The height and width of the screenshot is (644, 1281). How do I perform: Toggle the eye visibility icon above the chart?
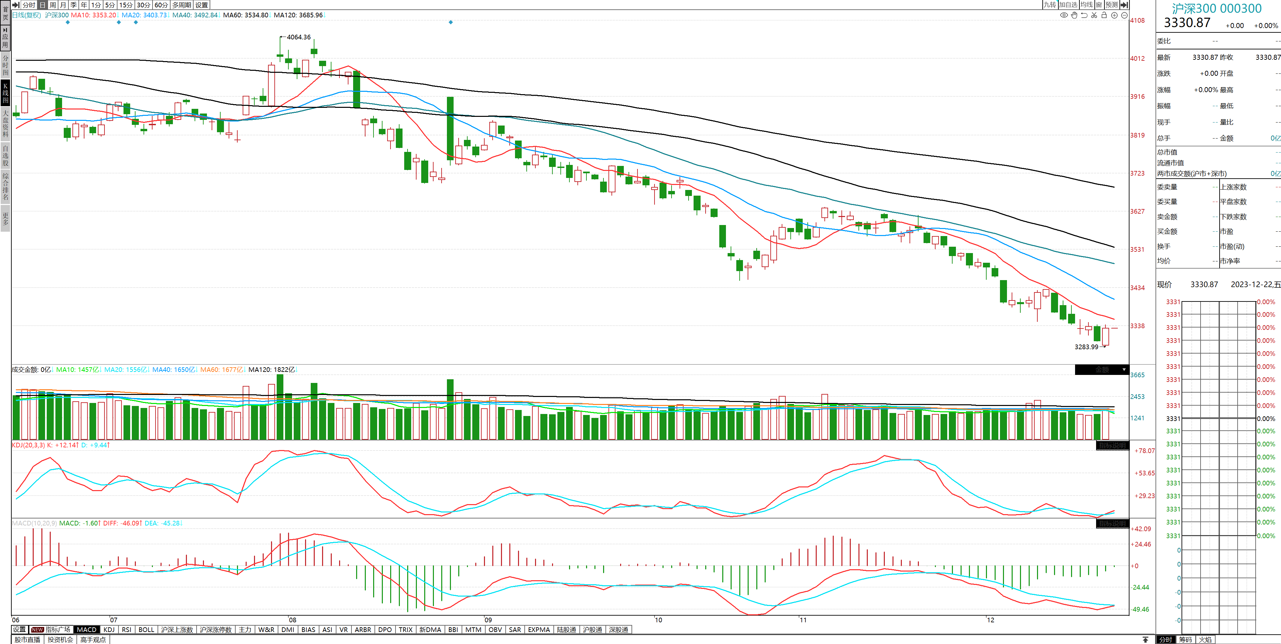pyautogui.click(x=1064, y=15)
